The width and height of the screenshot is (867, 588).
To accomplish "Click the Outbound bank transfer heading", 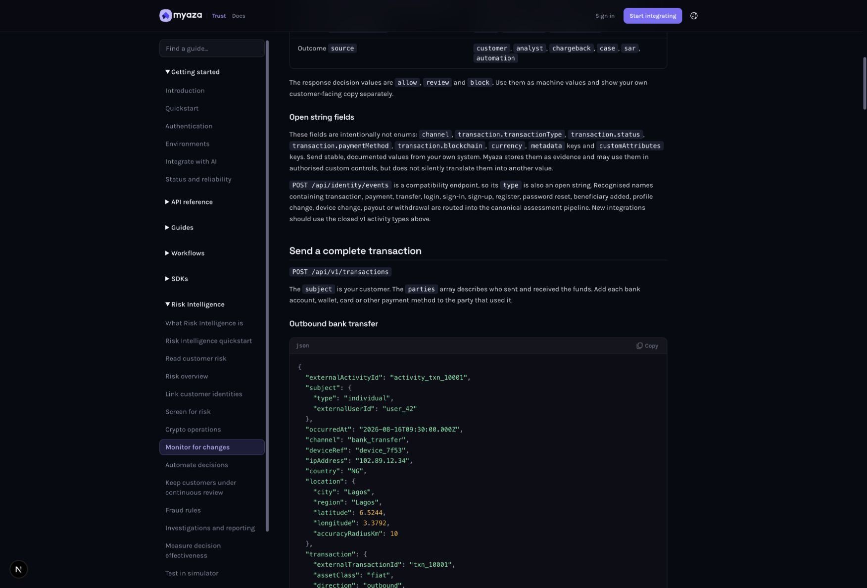I will pos(334,324).
